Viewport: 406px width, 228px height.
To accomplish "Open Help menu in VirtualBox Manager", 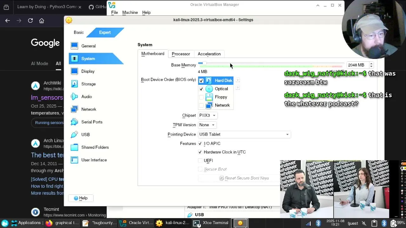I will click(146, 12).
